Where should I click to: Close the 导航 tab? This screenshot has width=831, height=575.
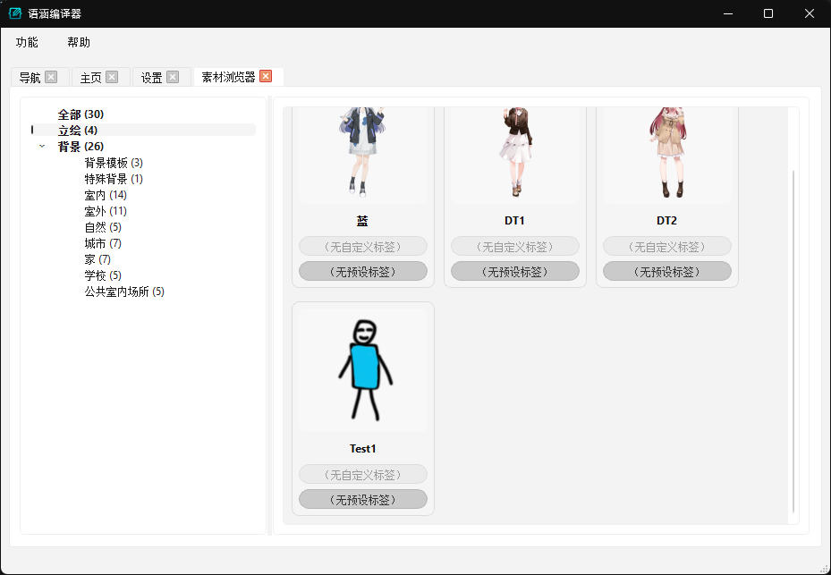pyautogui.click(x=51, y=77)
